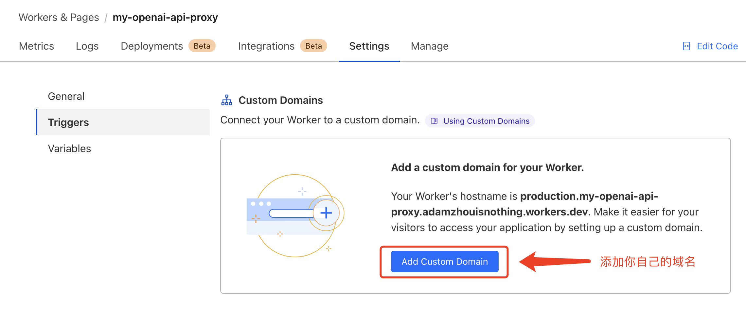Click 'Connect your Worker to a custom domain' text
This screenshot has width=746, height=331.
pyautogui.click(x=320, y=120)
